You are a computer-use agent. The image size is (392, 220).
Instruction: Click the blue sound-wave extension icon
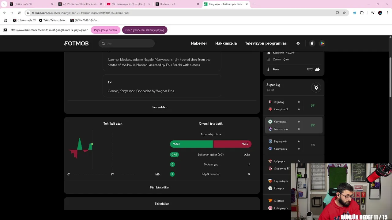pos(354,13)
